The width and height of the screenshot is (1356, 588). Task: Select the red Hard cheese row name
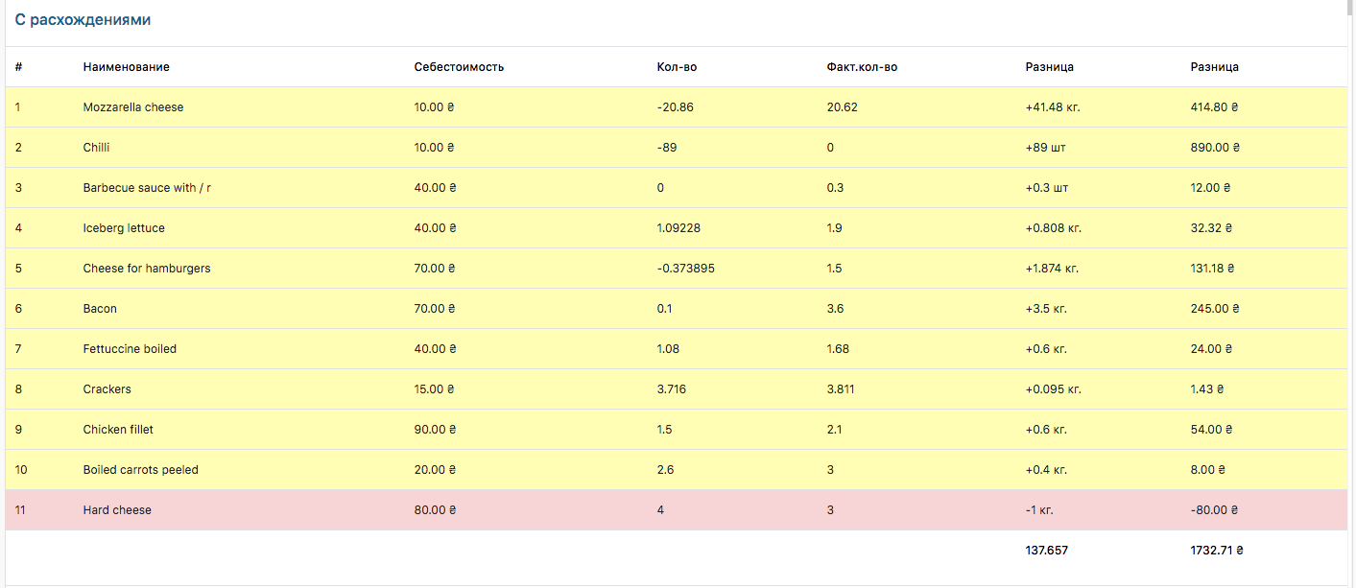[x=117, y=510]
